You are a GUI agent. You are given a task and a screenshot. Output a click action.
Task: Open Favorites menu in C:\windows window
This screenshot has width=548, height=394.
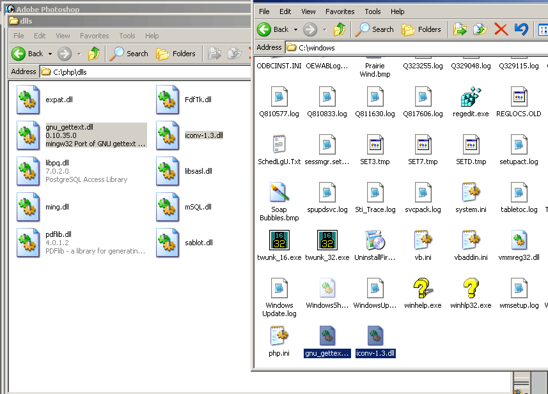tap(340, 11)
